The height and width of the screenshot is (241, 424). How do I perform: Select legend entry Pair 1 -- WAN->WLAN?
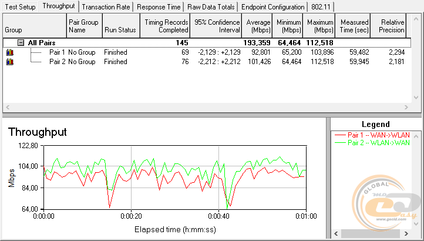[372, 135]
